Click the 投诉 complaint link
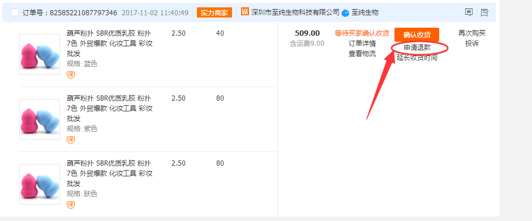 point(472,44)
